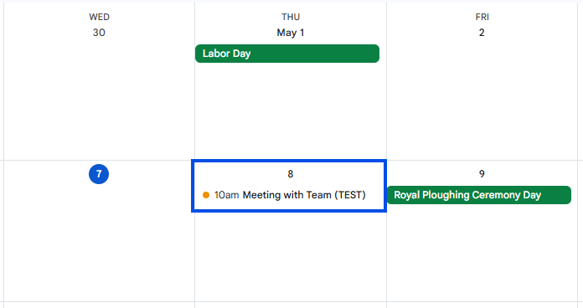The height and width of the screenshot is (308, 583).
Task: Click the WED column header
Action: tap(100, 17)
